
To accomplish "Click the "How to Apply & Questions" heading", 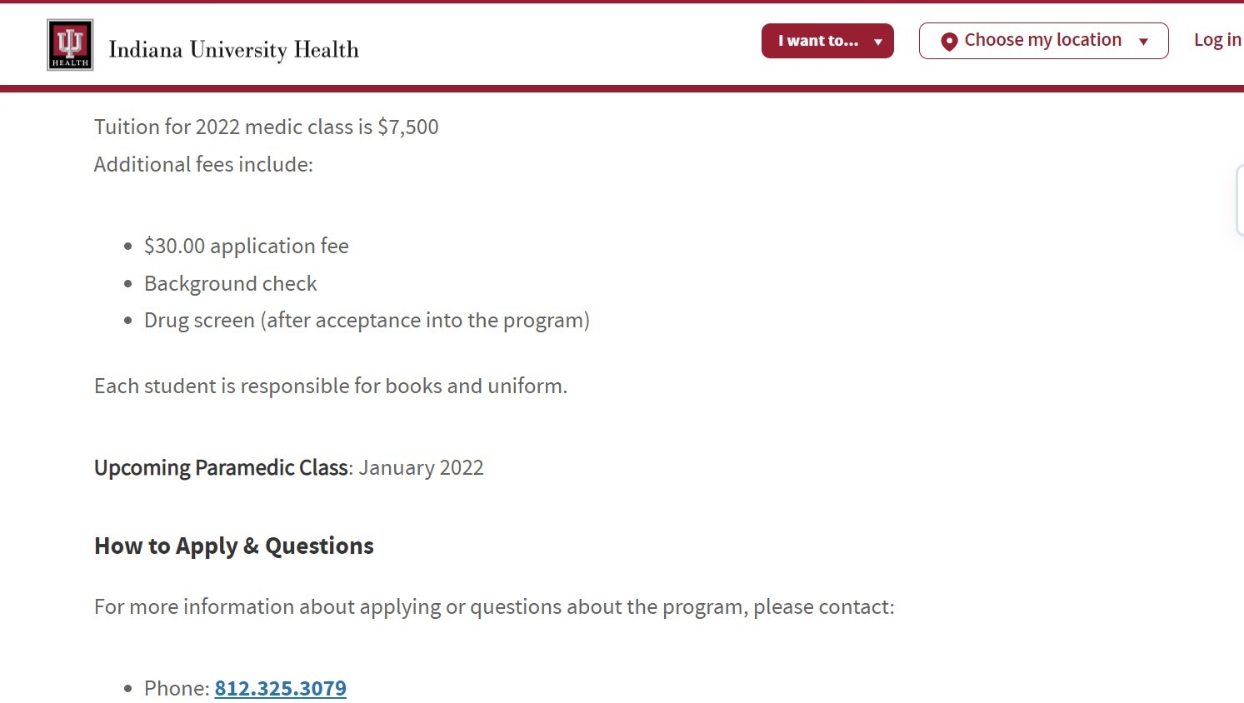I will [234, 546].
